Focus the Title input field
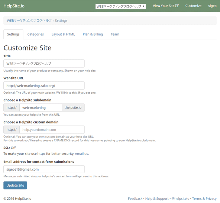This screenshot has height=203, width=220. [44, 64]
